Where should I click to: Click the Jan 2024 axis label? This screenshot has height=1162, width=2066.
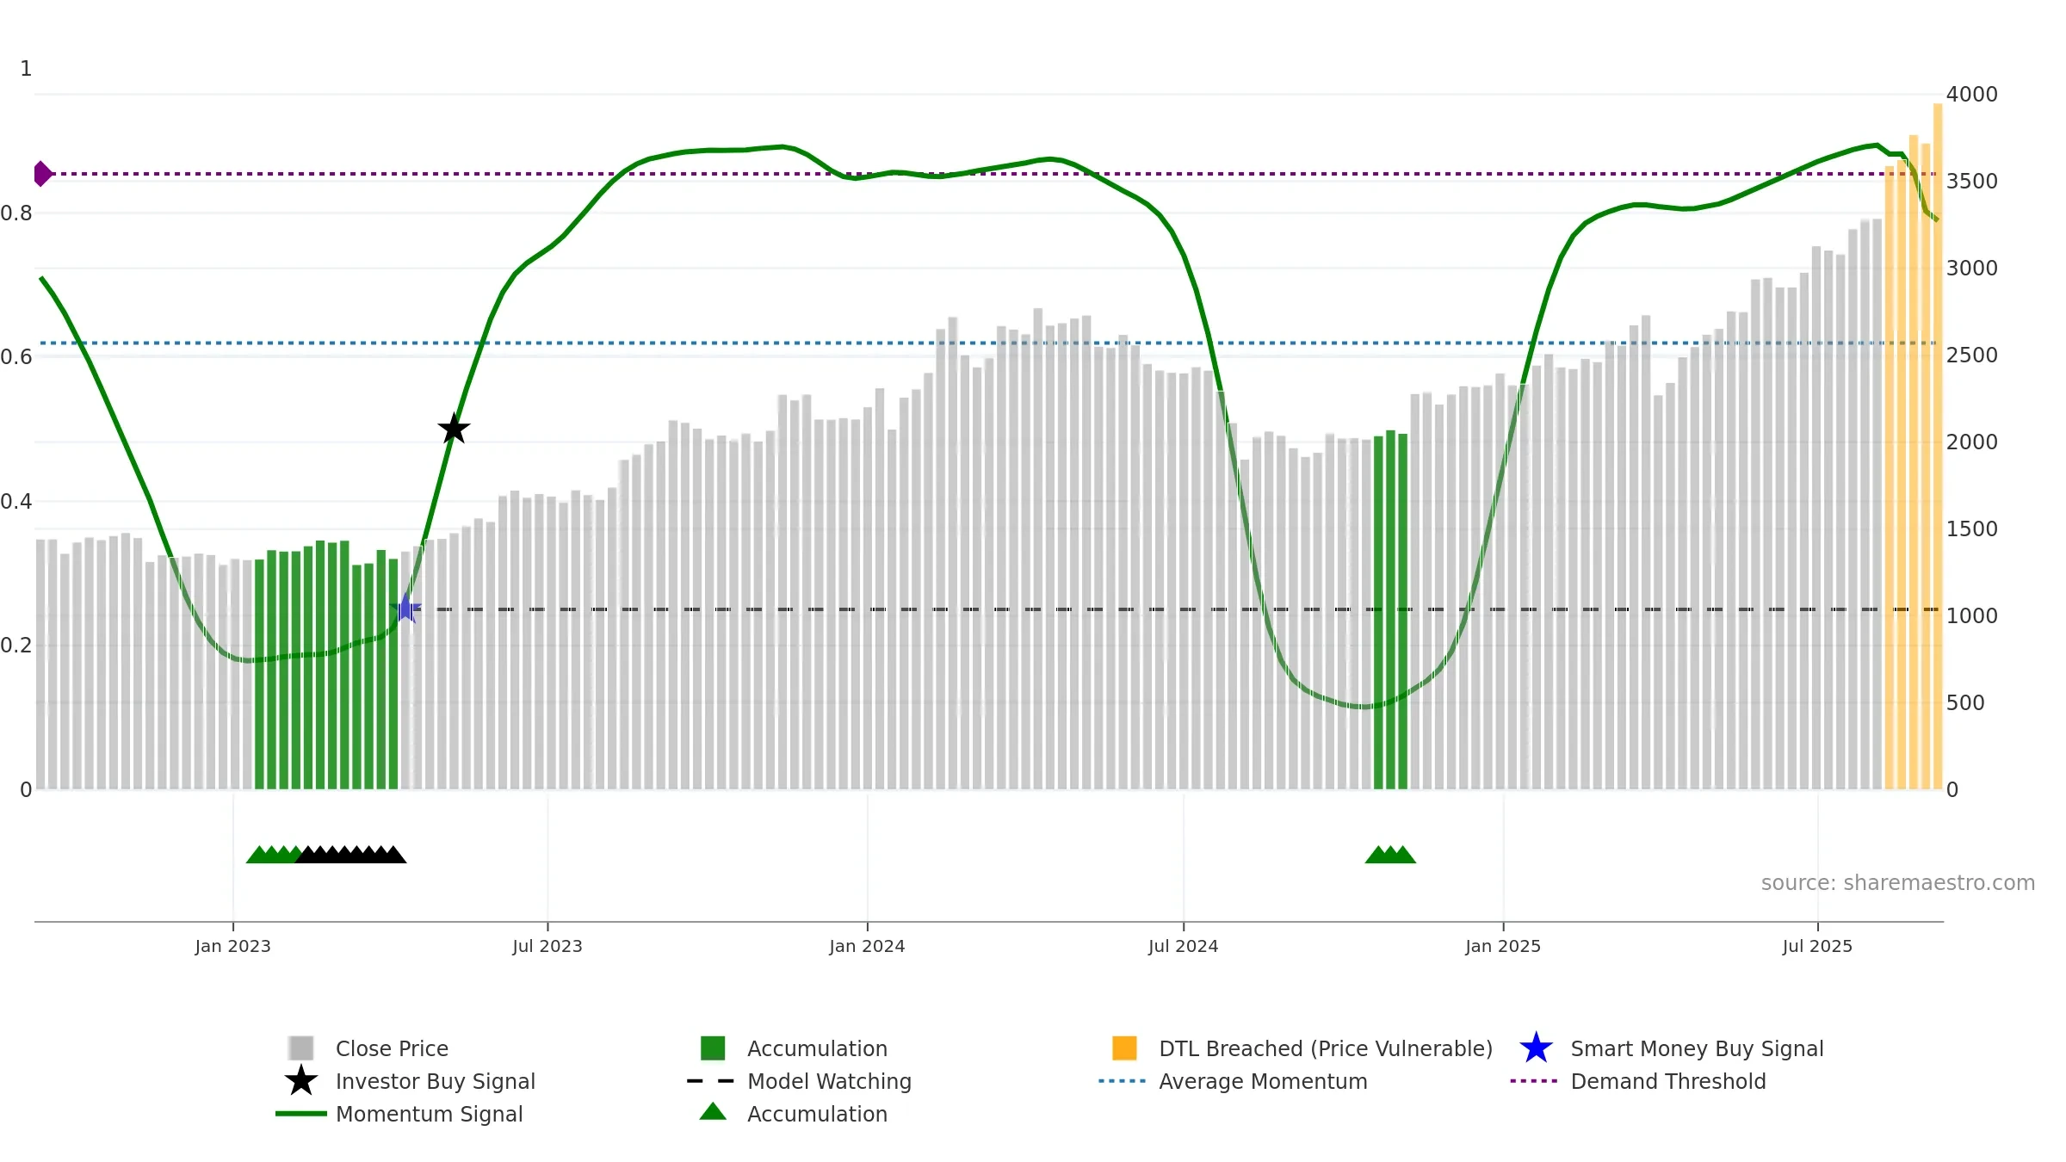pos(867,946)
